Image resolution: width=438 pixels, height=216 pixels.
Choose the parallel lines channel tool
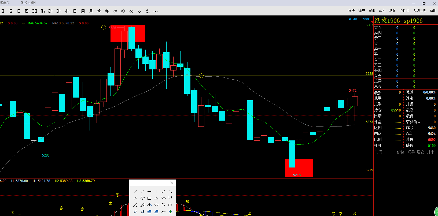click(x=135, y=198)
